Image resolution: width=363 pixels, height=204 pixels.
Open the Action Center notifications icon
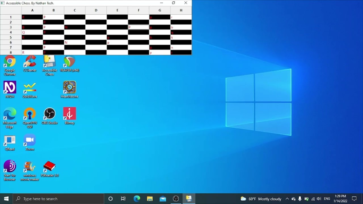(x=354, y=199)
